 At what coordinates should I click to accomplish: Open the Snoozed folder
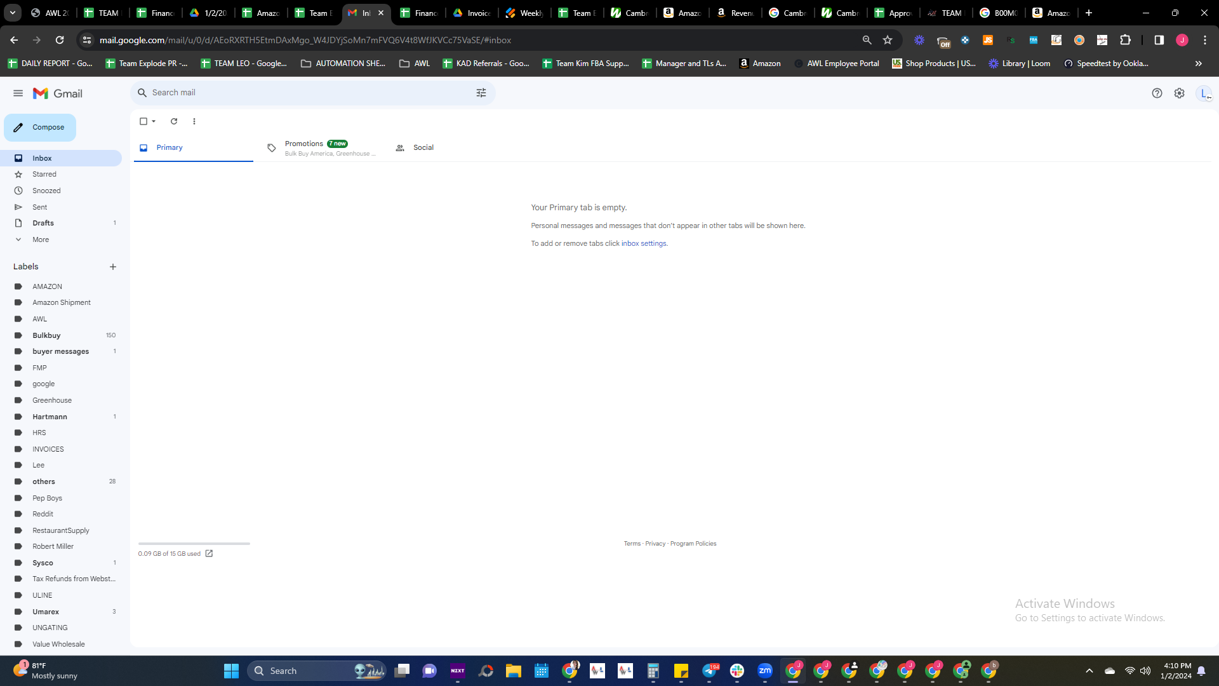61,191
